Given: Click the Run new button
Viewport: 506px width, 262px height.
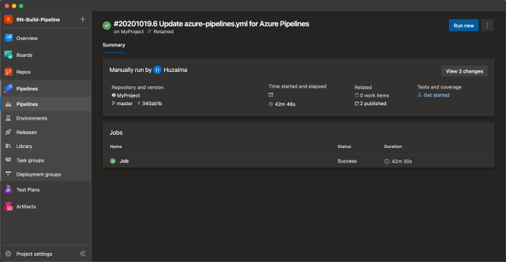Looking at the screenshot, I should click(x=464, y=26).
